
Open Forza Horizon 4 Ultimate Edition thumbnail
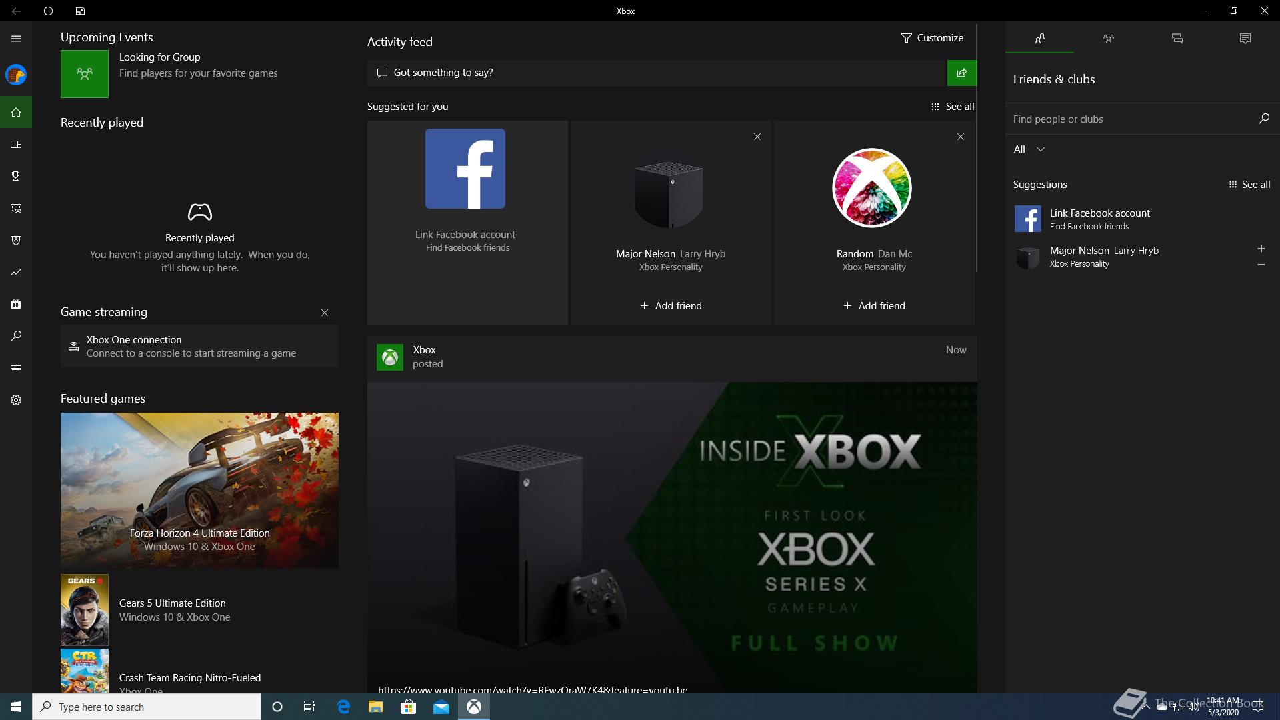(x=199, y=490)
